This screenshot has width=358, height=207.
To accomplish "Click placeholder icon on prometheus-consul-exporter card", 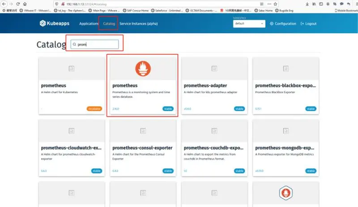I will [x=143, y=131].
